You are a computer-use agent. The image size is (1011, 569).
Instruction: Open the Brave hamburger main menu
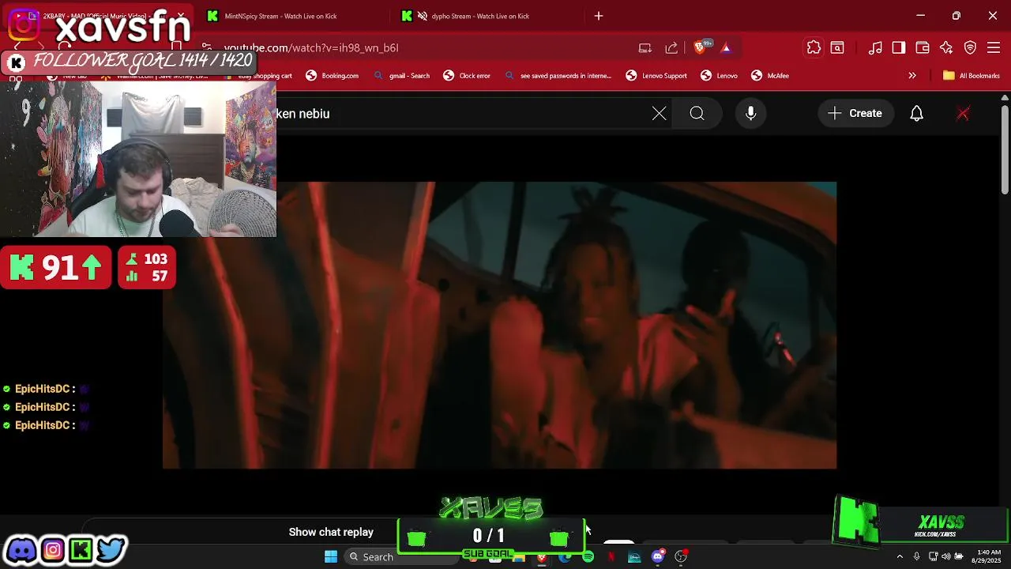click(994, 48)
